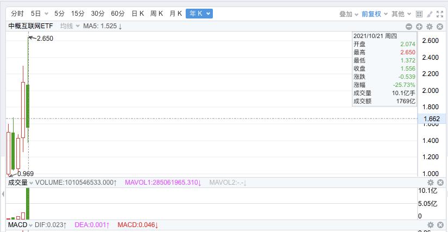The image size is (448, 232).
Task: Open the 前复权 adjustment dropdown
Action: tap(375, 14)
